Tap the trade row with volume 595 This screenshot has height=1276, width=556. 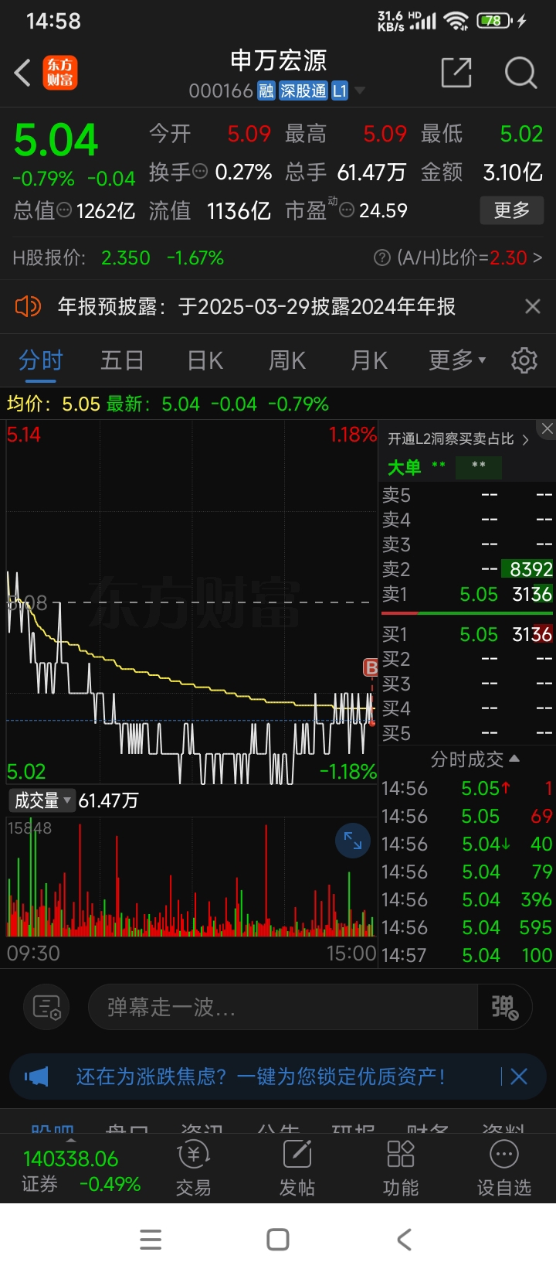point(467,927)
